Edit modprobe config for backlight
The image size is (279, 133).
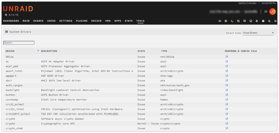point(227,90)
